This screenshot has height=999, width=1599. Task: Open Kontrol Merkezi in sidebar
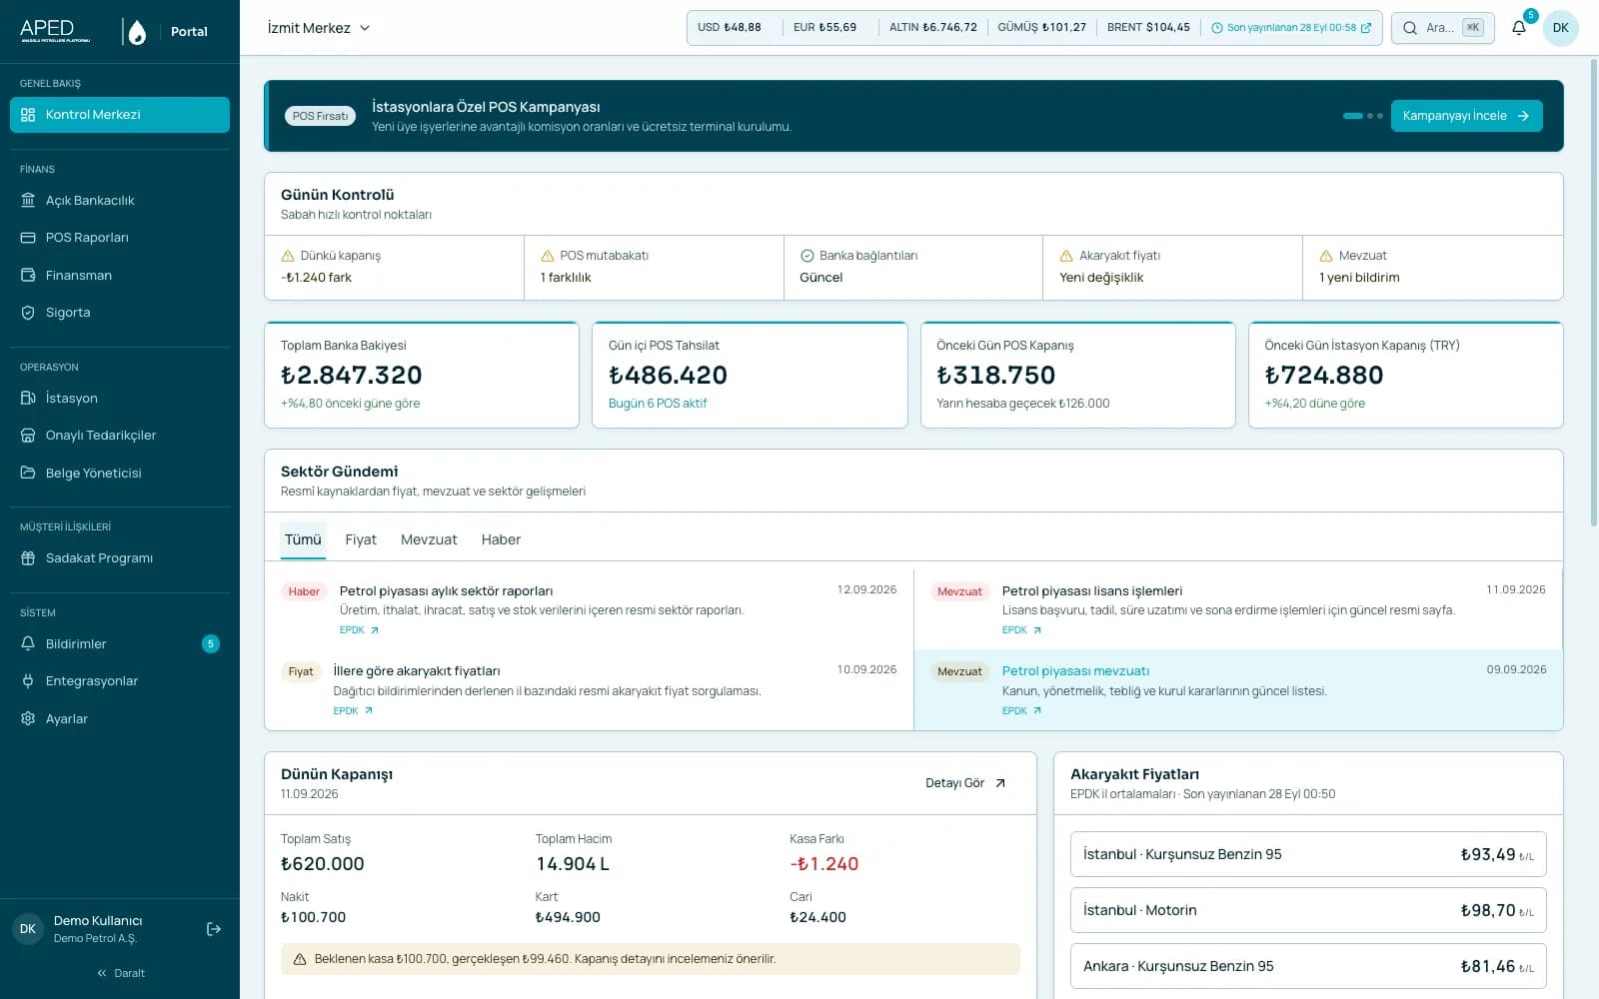coord(120,115)
